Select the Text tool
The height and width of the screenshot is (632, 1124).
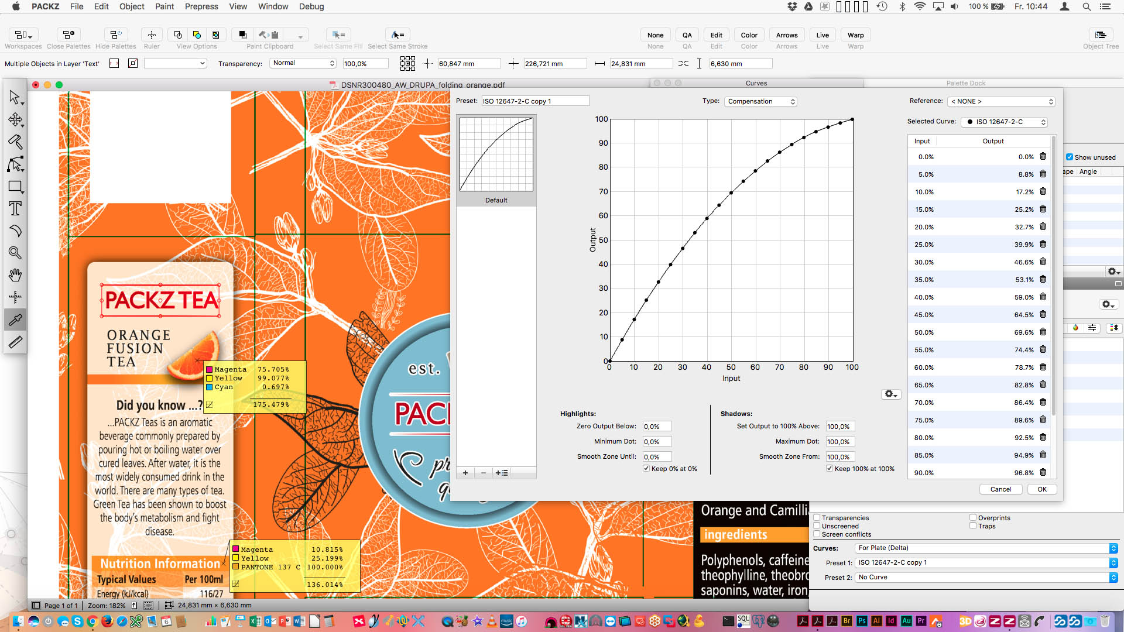coord(15,208)
